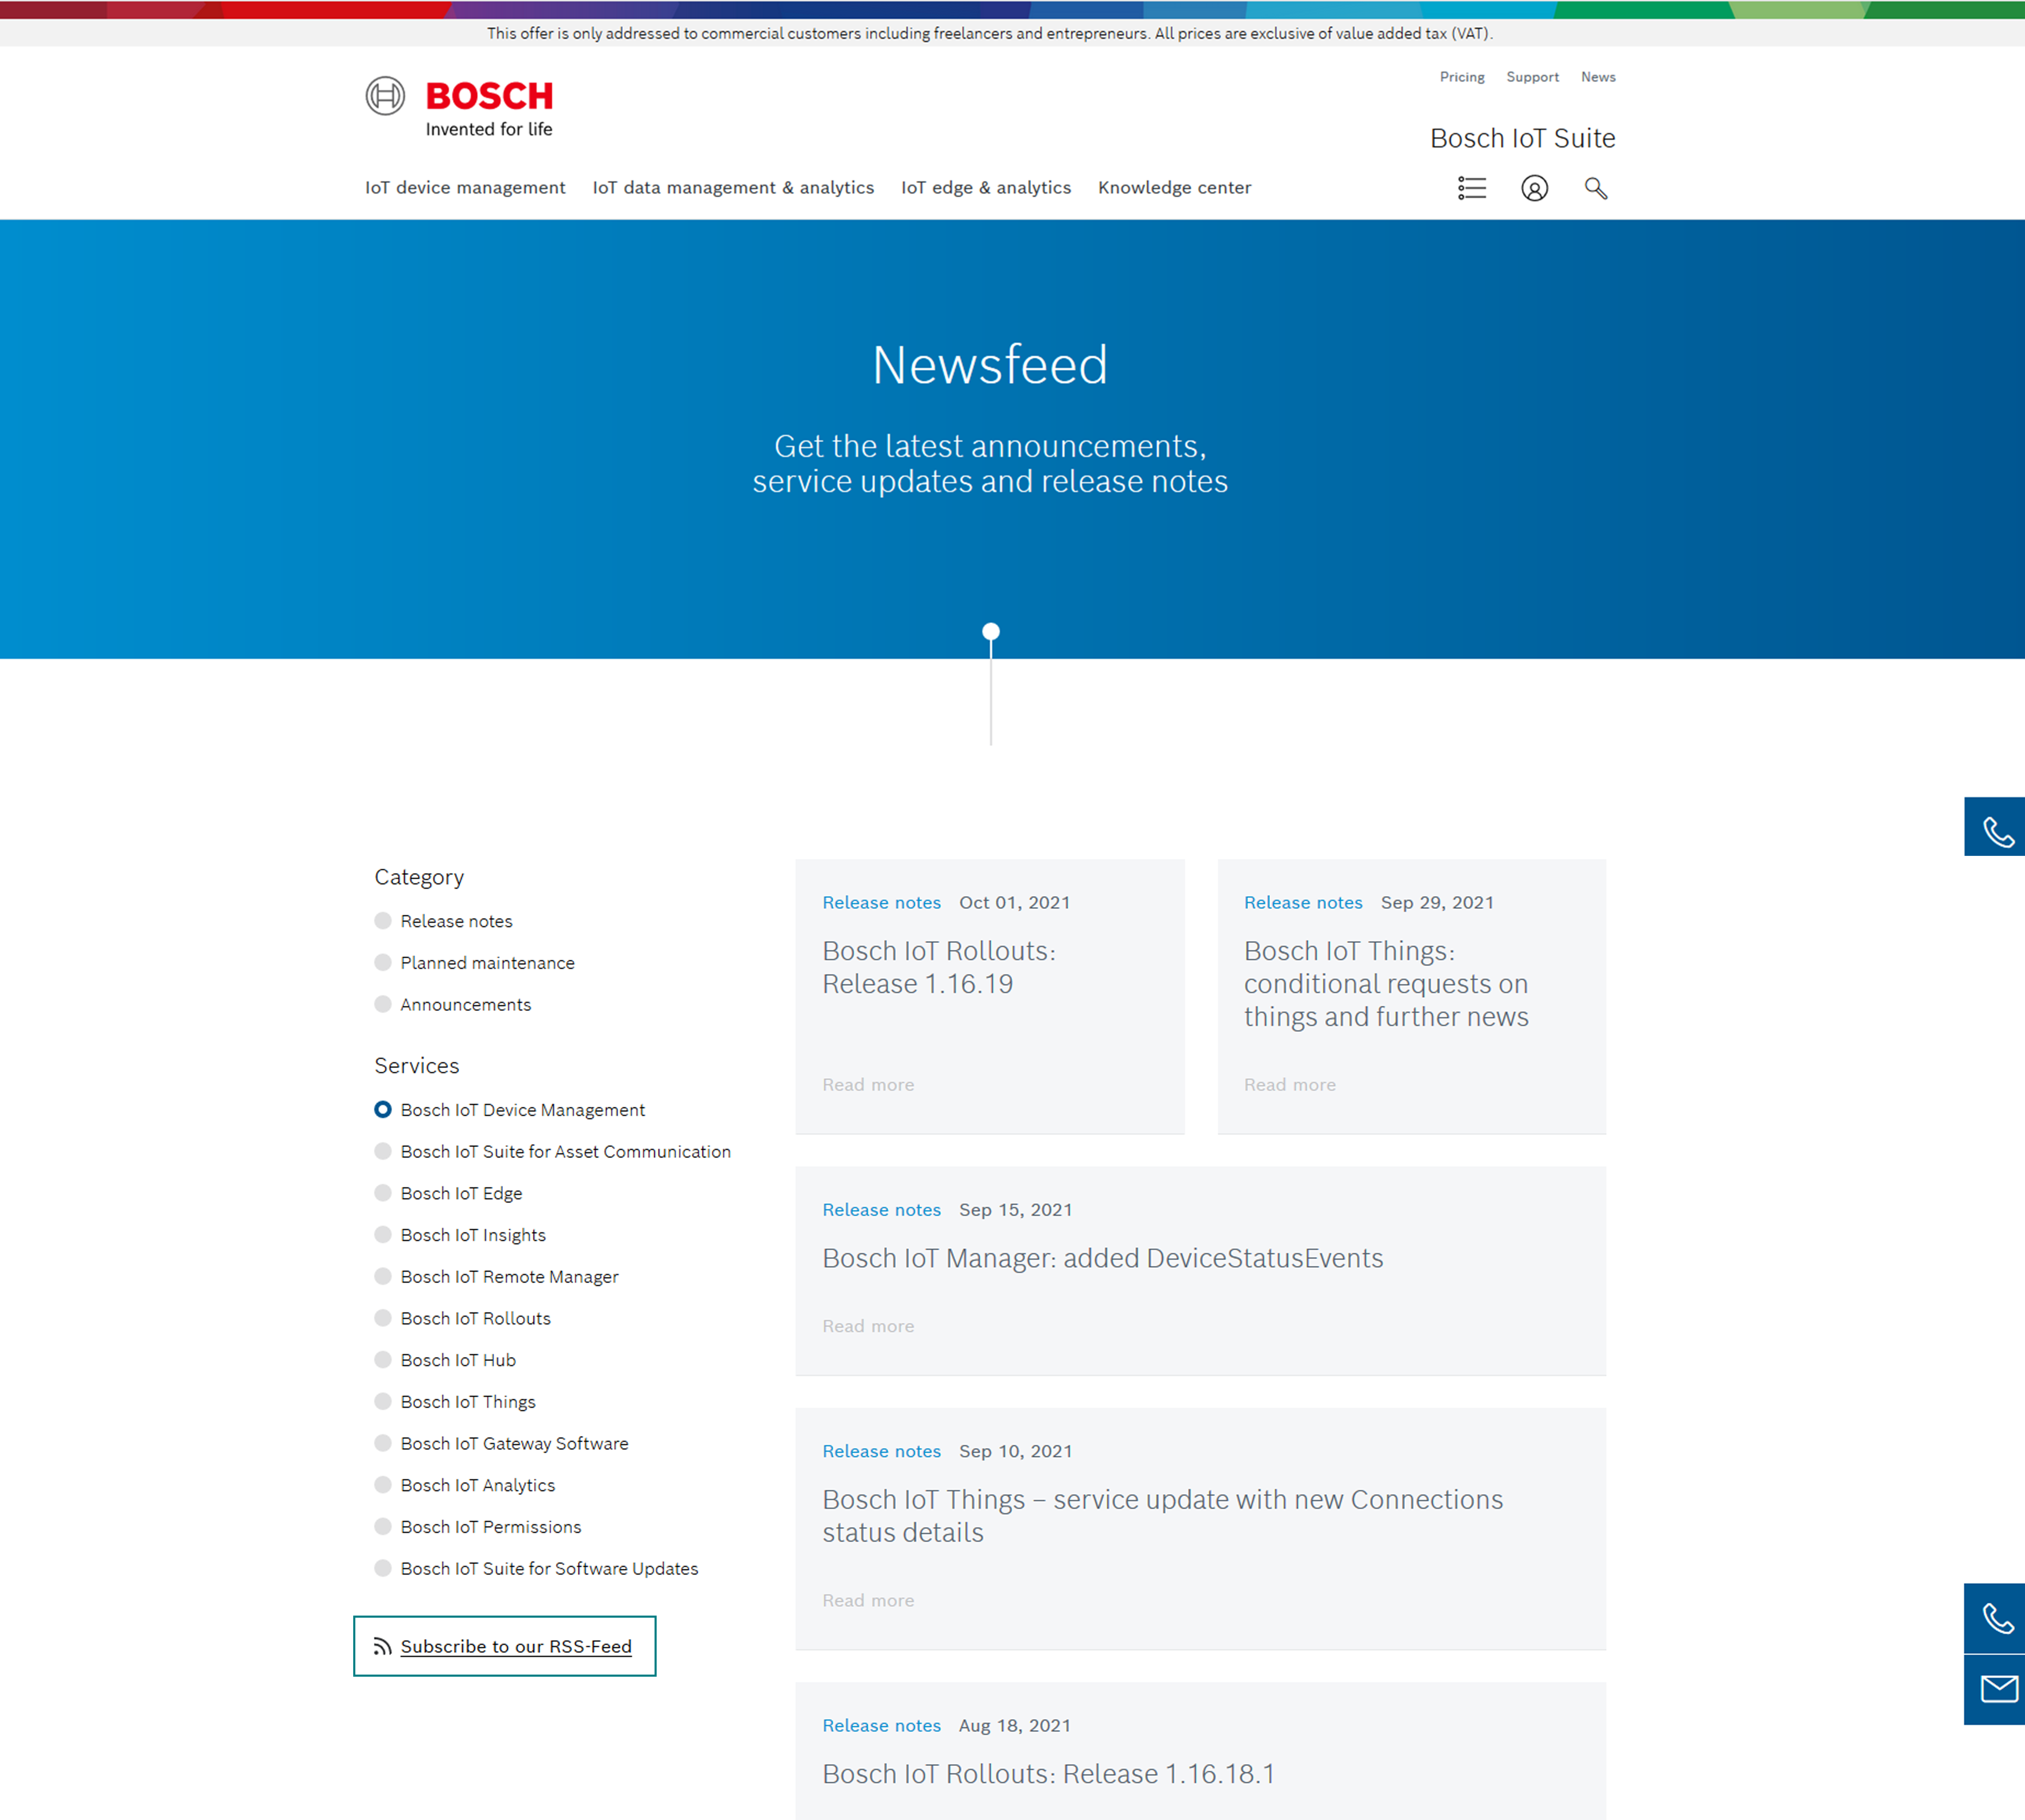The height and width of the screenshot is (1820, 2025).
Task: Click the 'Services' filter heading
Action: [x=417, y=1066]
